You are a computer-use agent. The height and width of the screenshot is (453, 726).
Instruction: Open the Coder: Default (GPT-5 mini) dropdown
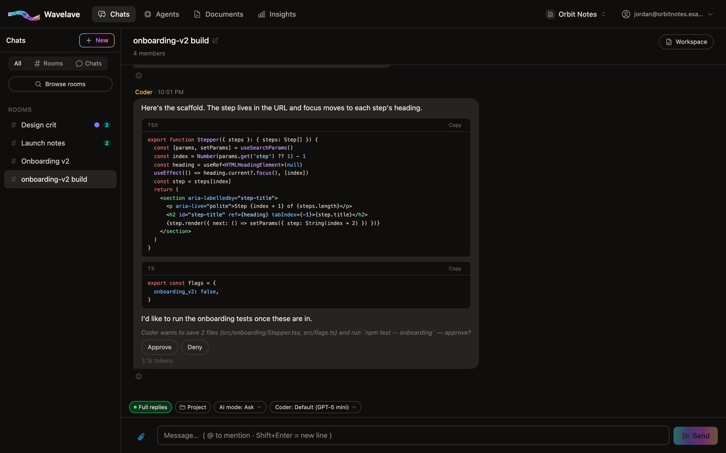click(315, 407)
